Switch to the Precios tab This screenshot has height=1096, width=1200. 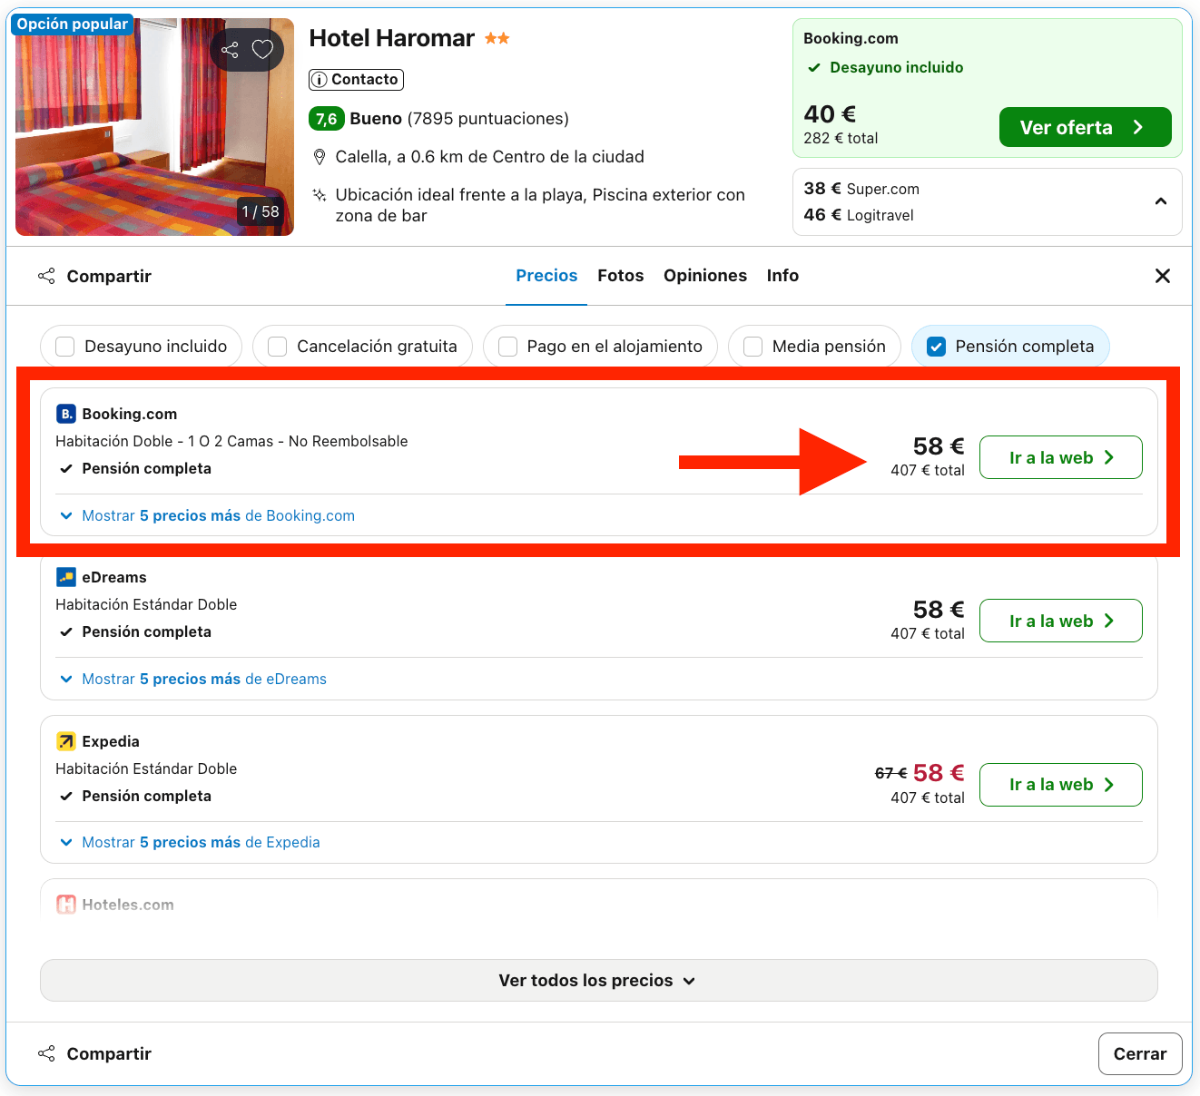546,276
